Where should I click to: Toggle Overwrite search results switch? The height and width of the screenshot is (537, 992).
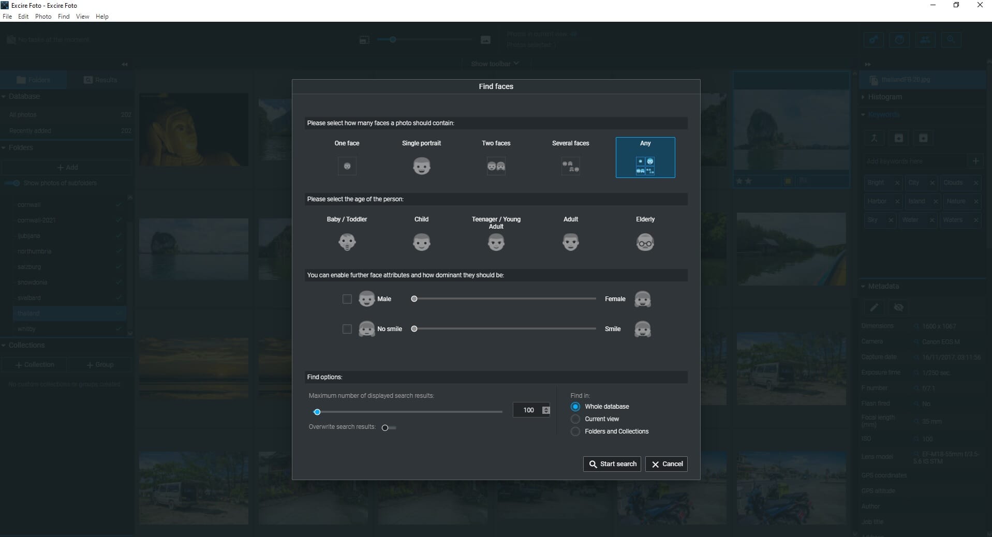coord(388,428)
